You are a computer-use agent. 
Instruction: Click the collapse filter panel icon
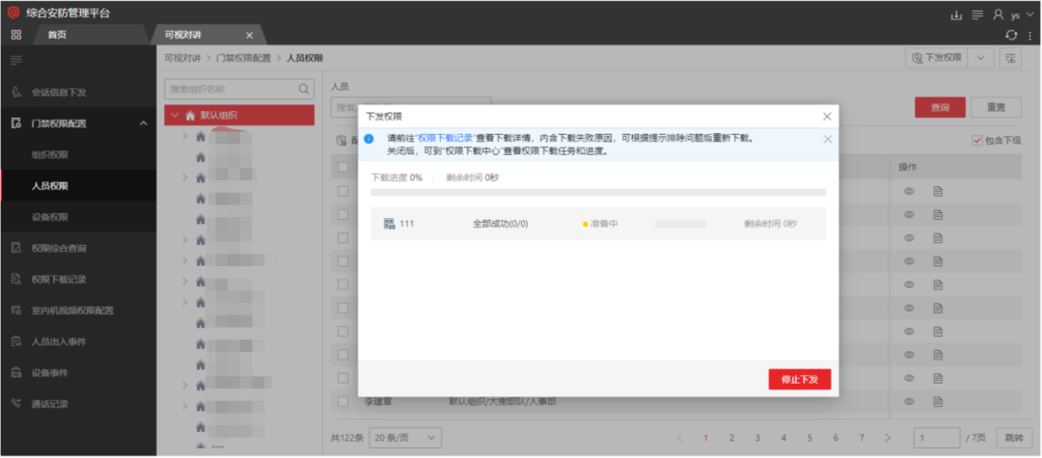tap(1010, 58)
